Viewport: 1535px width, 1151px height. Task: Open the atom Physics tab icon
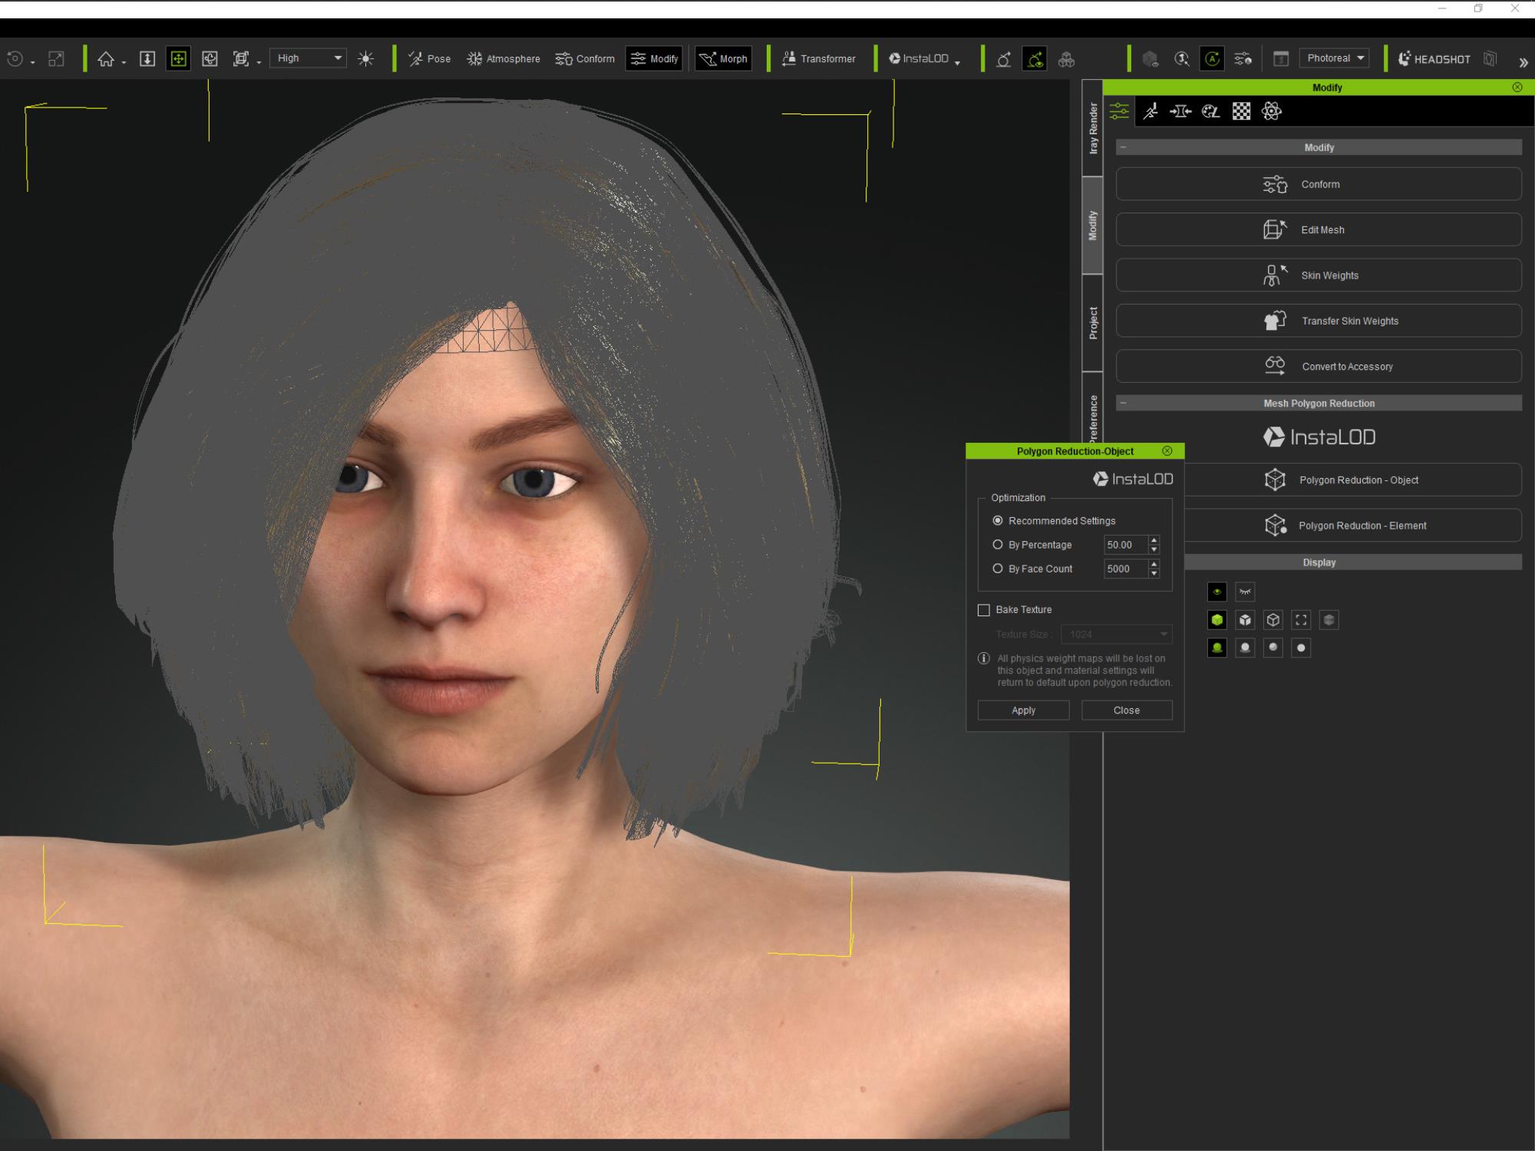pos(1272,111)
